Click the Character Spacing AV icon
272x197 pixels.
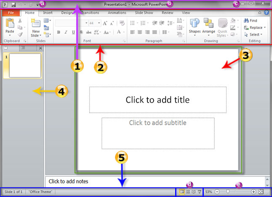96,32
